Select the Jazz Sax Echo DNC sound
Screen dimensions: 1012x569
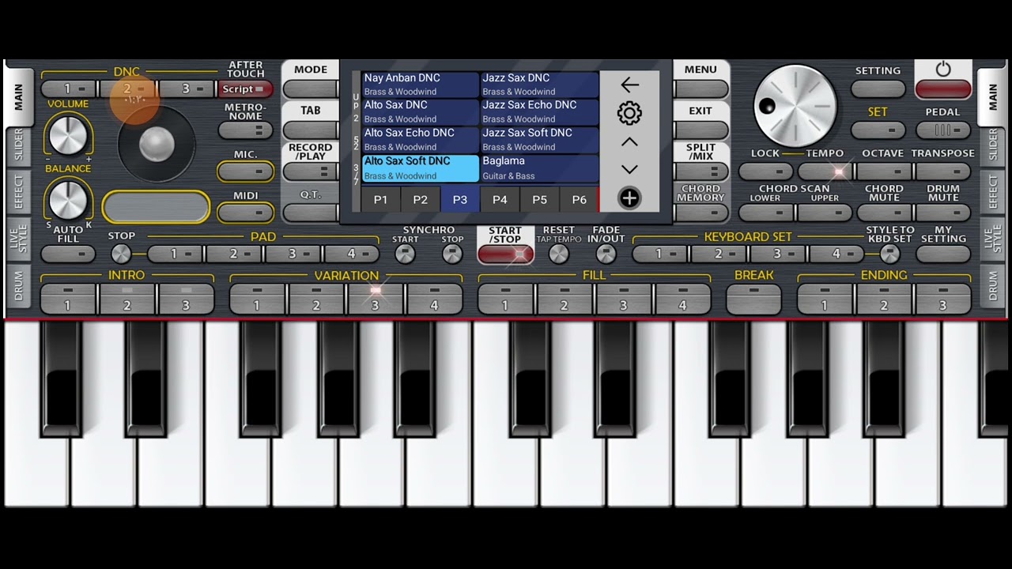tap(539, 111)
